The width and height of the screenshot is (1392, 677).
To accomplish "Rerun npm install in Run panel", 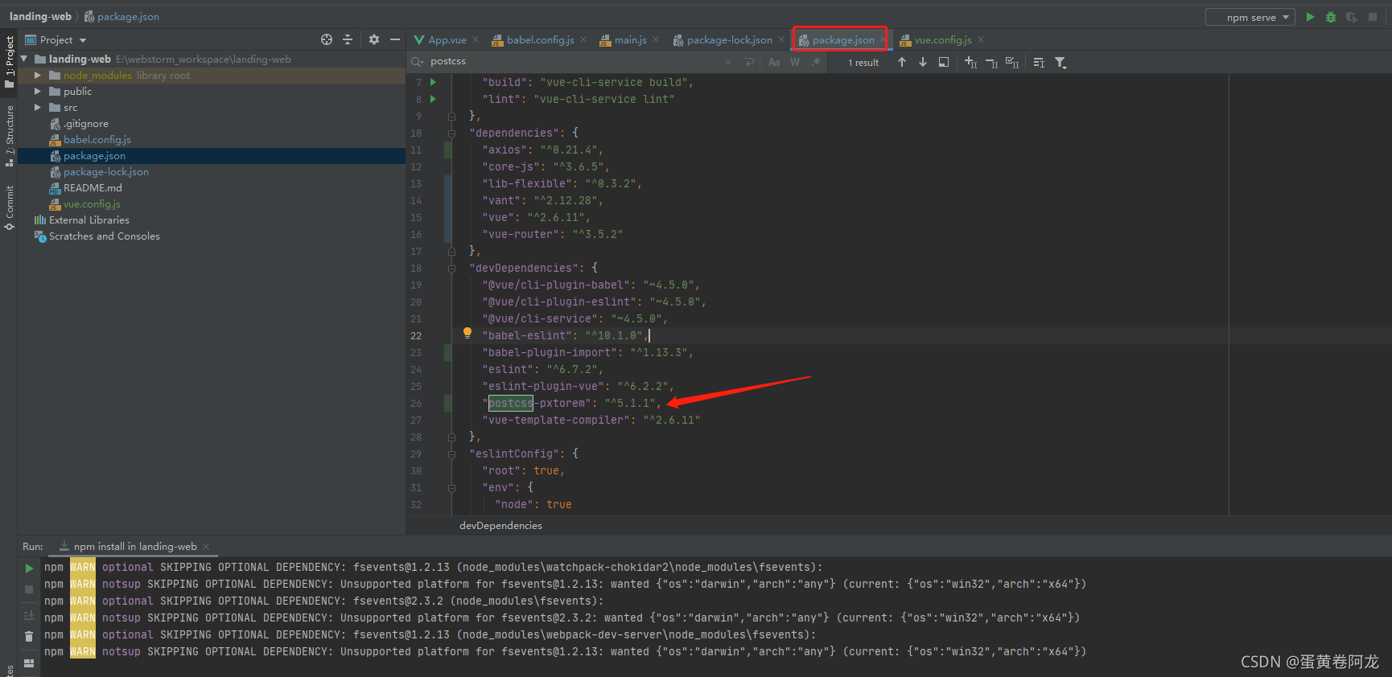I will pos(29,568).
